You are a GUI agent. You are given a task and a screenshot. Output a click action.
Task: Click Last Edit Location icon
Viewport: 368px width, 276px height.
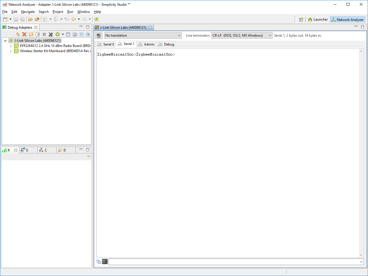tap(67, 19)
